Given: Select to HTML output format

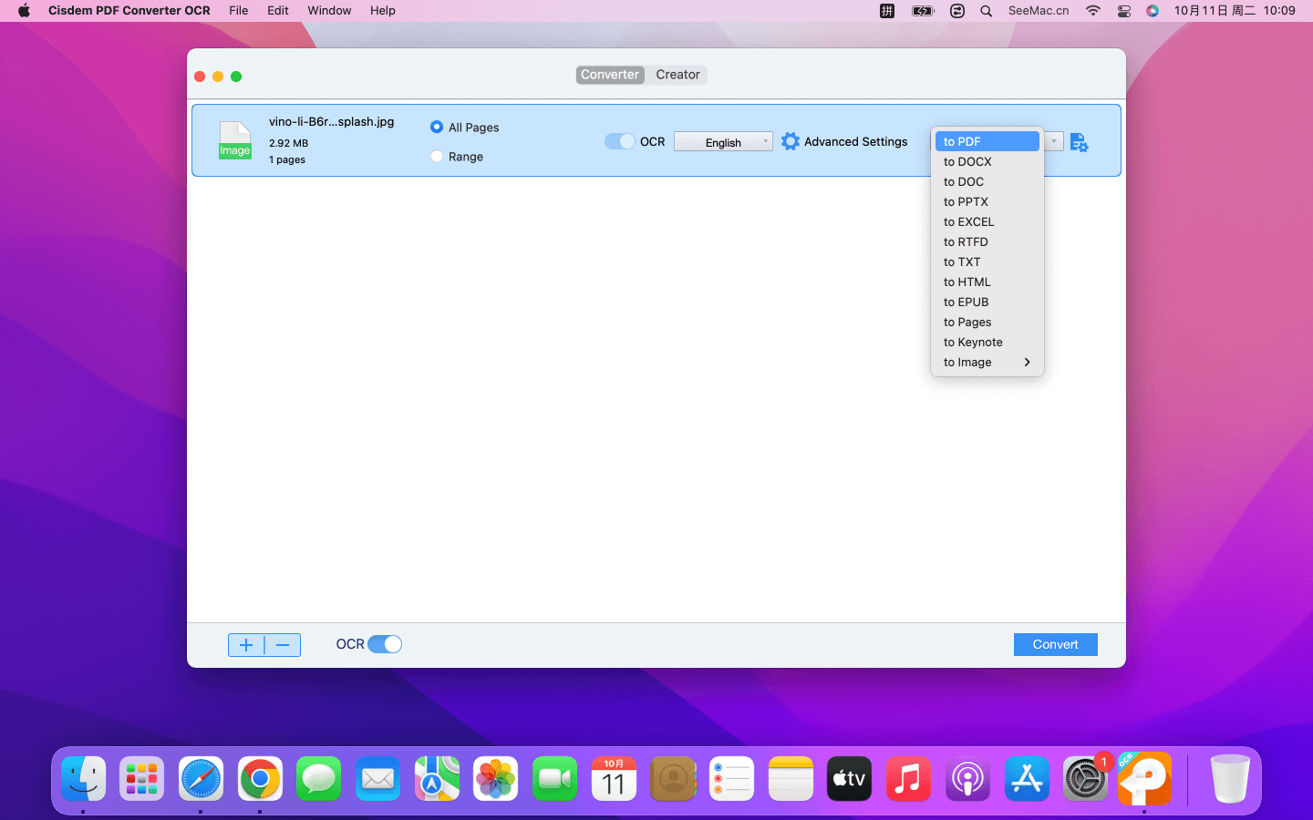Looking at the screenshot, I should (x=987, y=282).
